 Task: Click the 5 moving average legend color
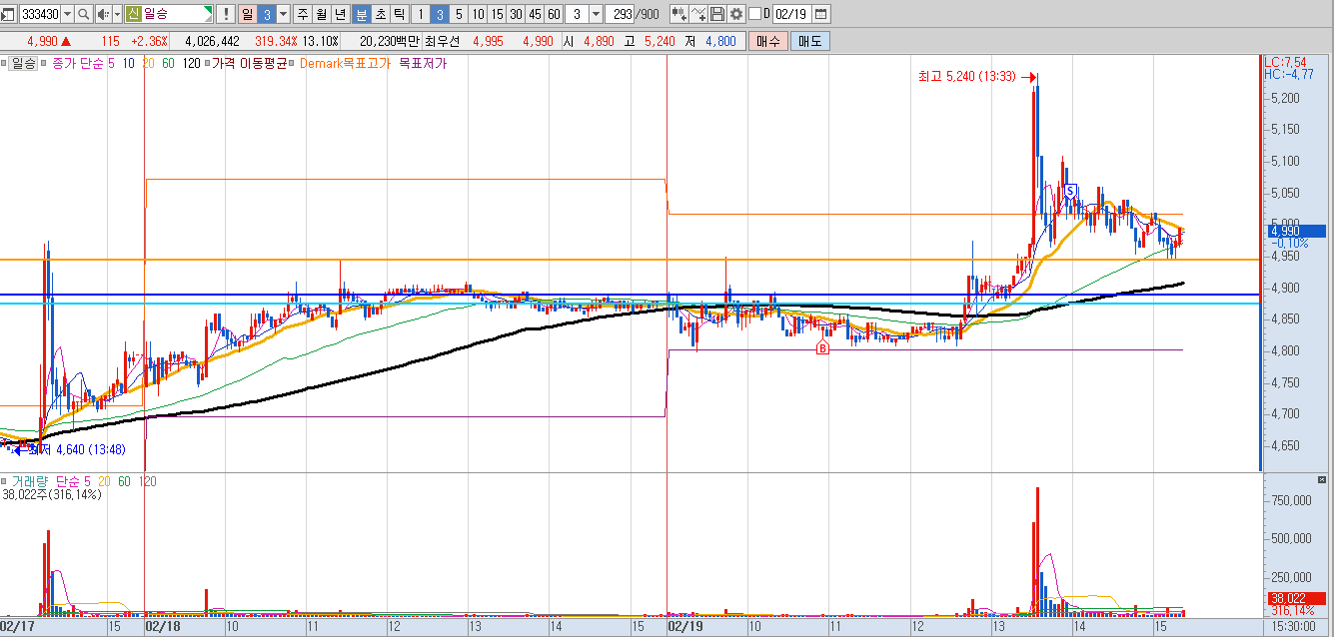(x=111, y=63)
